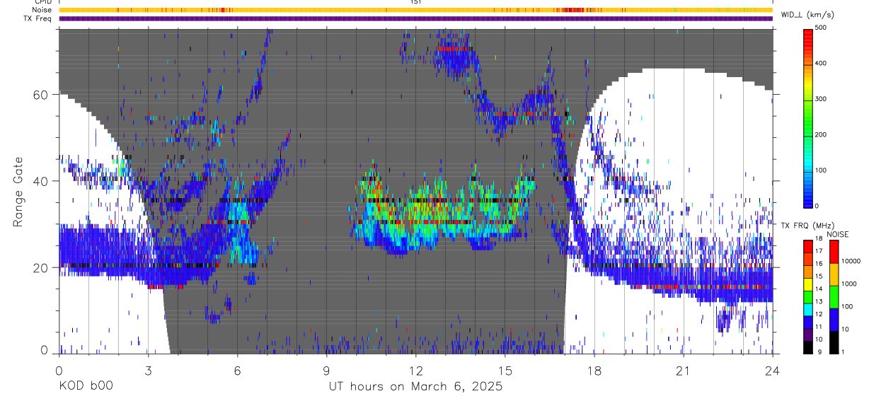
Task: Click the 'TX Freq' row label at top
Action: (38, 18)
